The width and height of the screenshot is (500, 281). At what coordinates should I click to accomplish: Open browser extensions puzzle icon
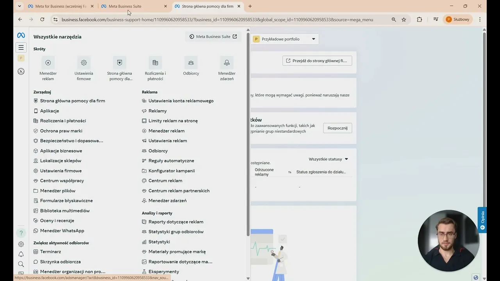click(x=420, y=20)
